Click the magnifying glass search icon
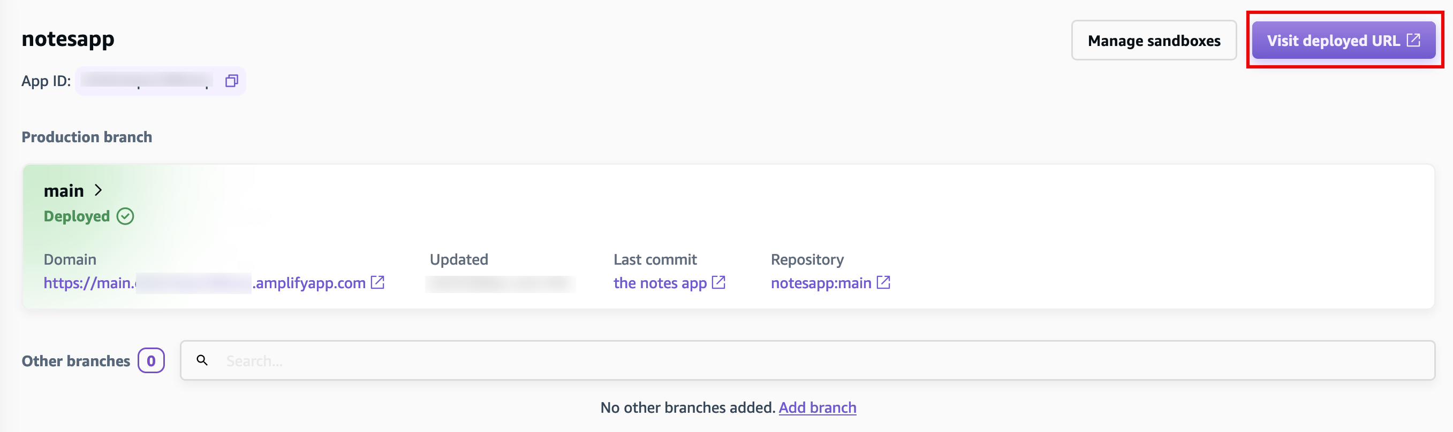This screenshot has width=1453, height=432. (x=202, y=360)
